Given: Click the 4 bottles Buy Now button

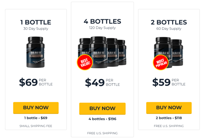Looking at the screenshot, I should tap(102, 109).
